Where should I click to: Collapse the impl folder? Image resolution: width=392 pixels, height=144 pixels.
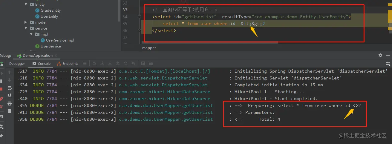(31, 34)
